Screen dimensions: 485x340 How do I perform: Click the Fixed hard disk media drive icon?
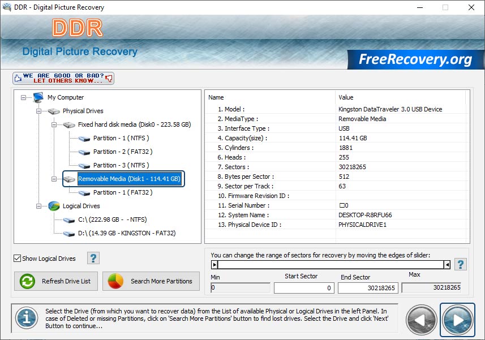(x=69, y=125)
